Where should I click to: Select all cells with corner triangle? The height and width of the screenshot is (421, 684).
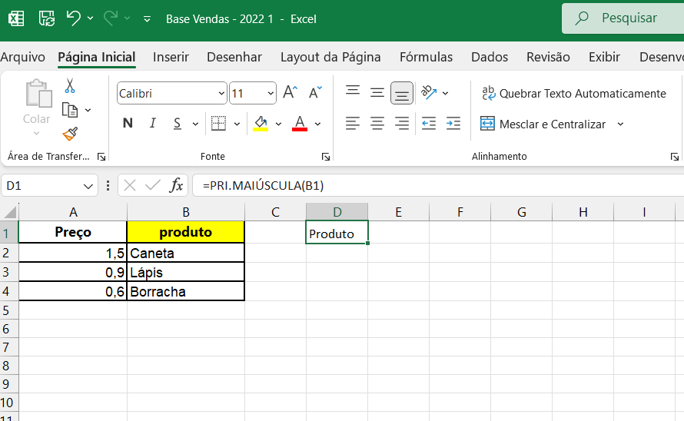9,211
